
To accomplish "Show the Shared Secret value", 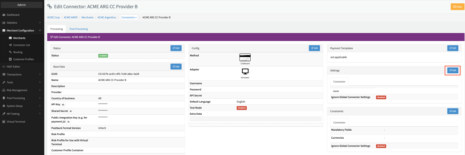I will click(x=71, y=111).
